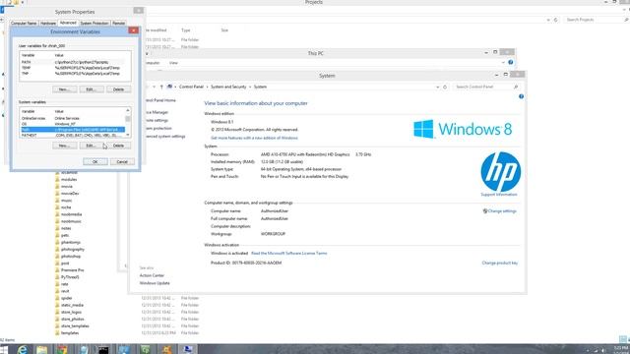The width and height of the screenshot is (630, 354).
Task: Select the PATHEXT row in System variables
Action: (x=73, y=136)
